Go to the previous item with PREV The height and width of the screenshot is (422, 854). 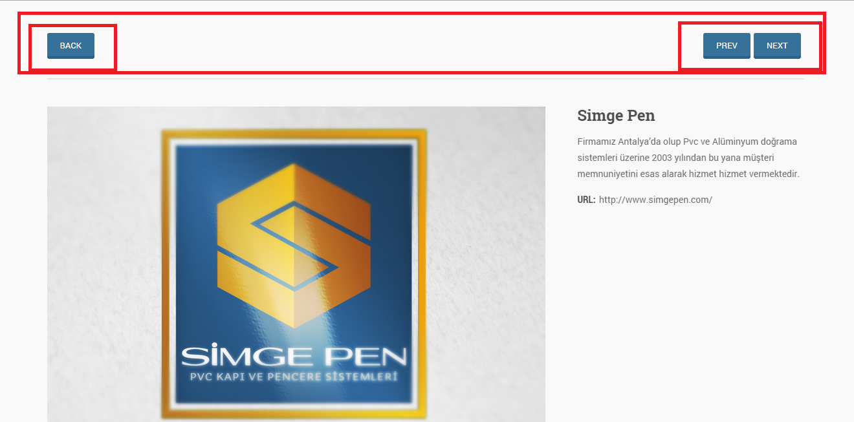[x=727, y=46]
